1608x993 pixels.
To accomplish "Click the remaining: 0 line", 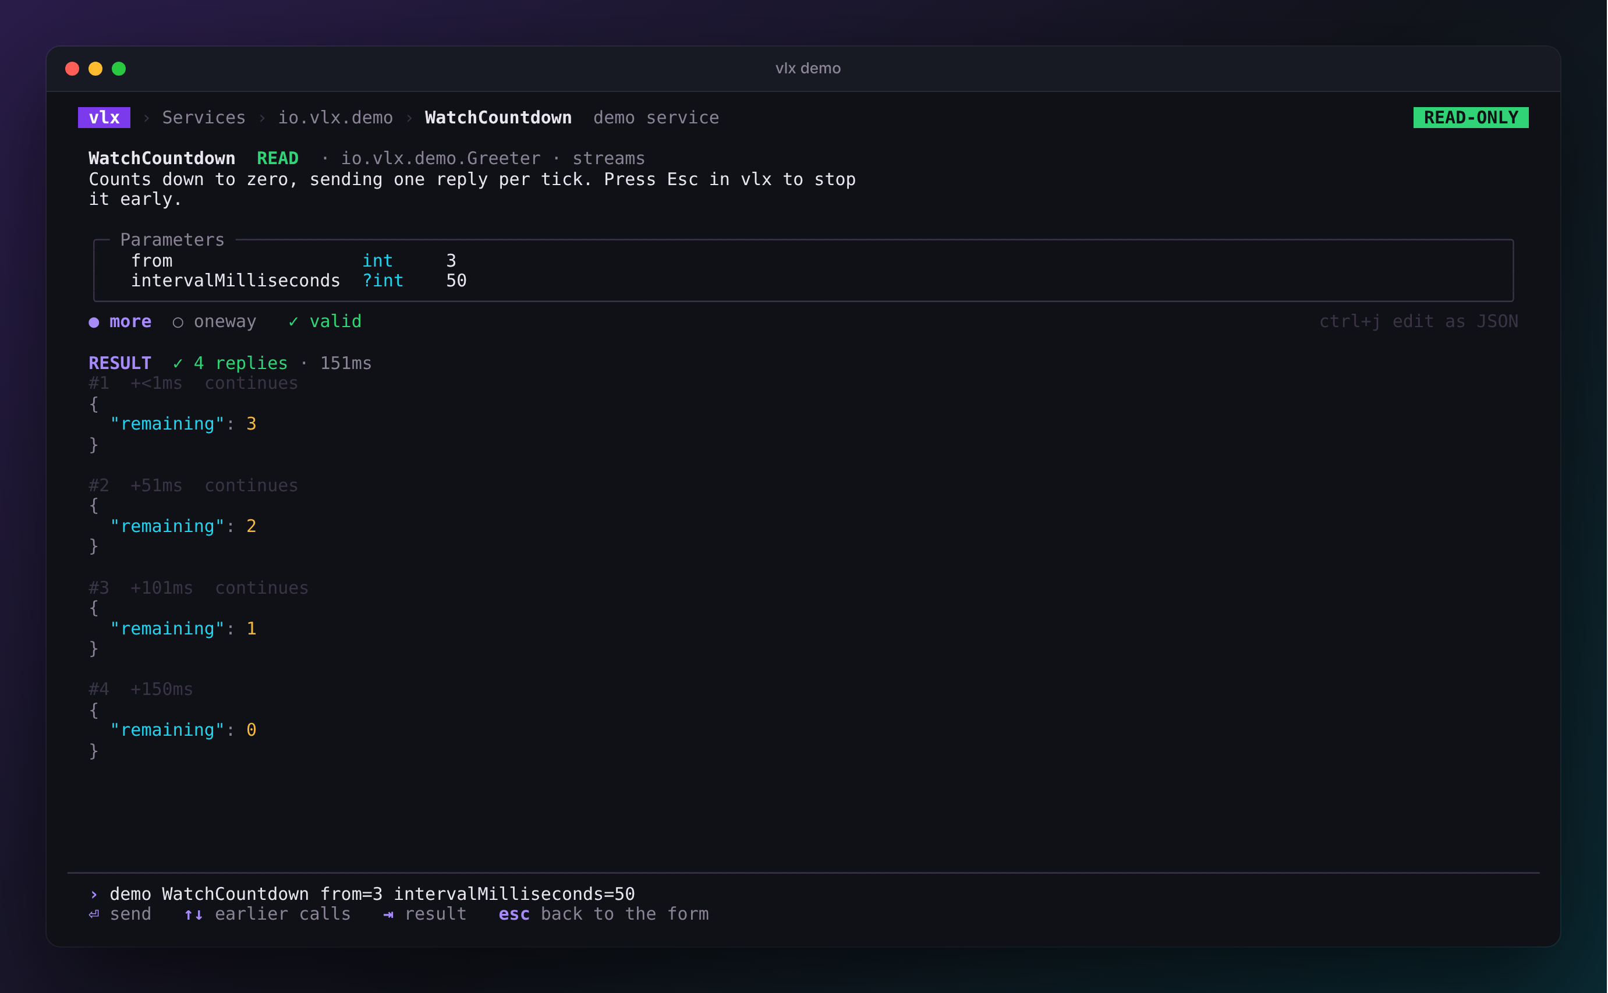I will coord(183,730).
